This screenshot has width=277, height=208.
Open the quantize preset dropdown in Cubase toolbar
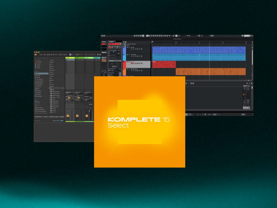(205, 36)
